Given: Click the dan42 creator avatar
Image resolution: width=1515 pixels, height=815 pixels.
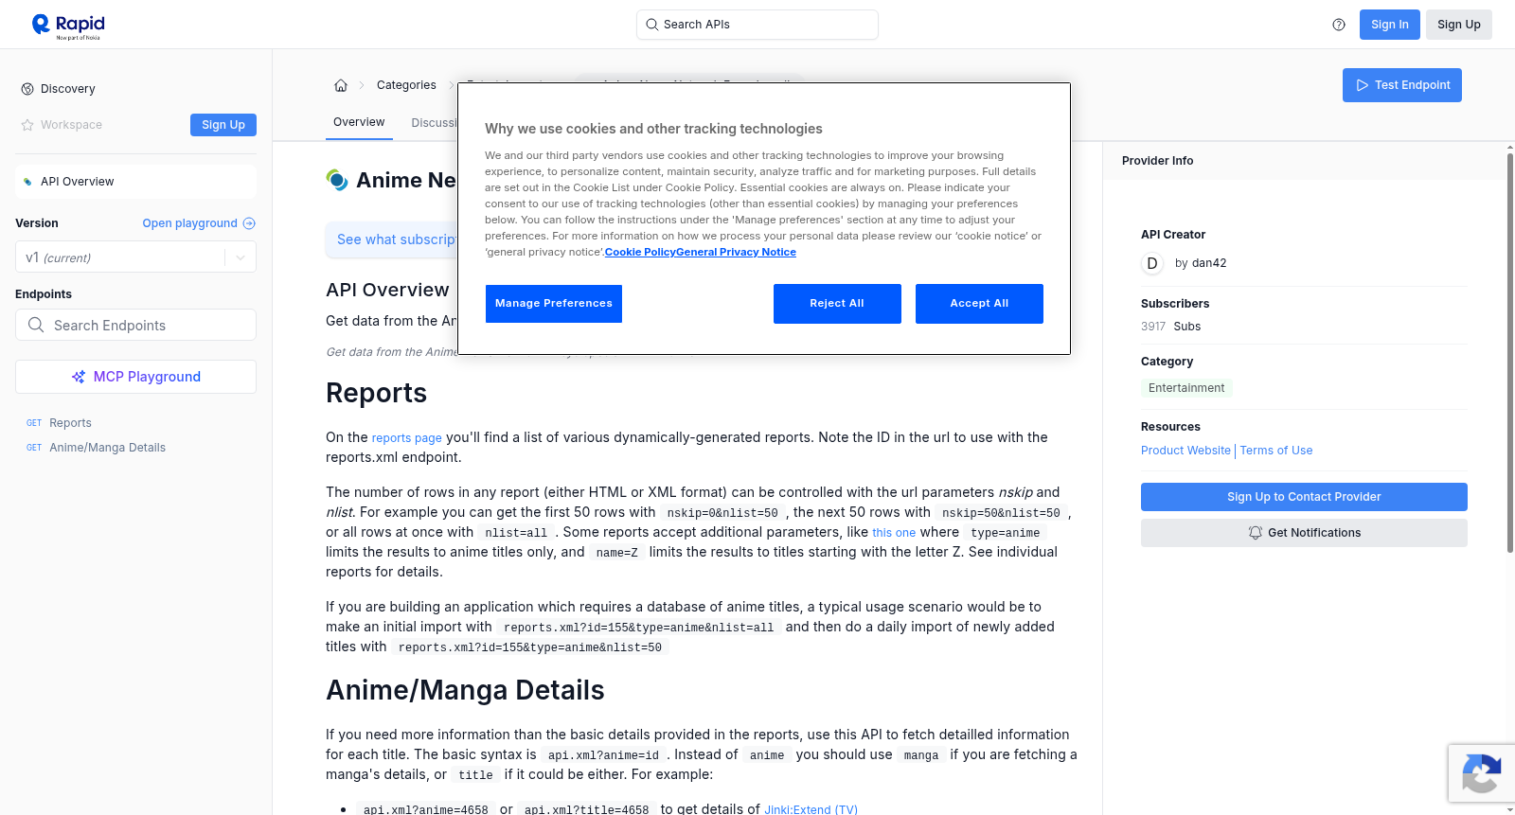Looking at the screenshot, I should (1152, 263).
